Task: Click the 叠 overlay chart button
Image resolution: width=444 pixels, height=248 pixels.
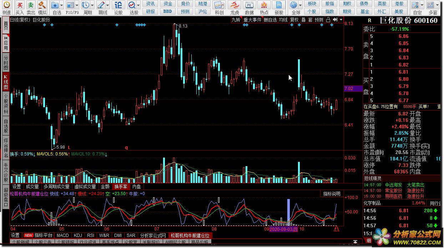Action: [x=303, y=20]
